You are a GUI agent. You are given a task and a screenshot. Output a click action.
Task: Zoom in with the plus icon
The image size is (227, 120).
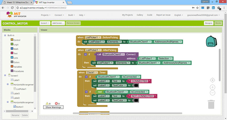coord(212,87)
